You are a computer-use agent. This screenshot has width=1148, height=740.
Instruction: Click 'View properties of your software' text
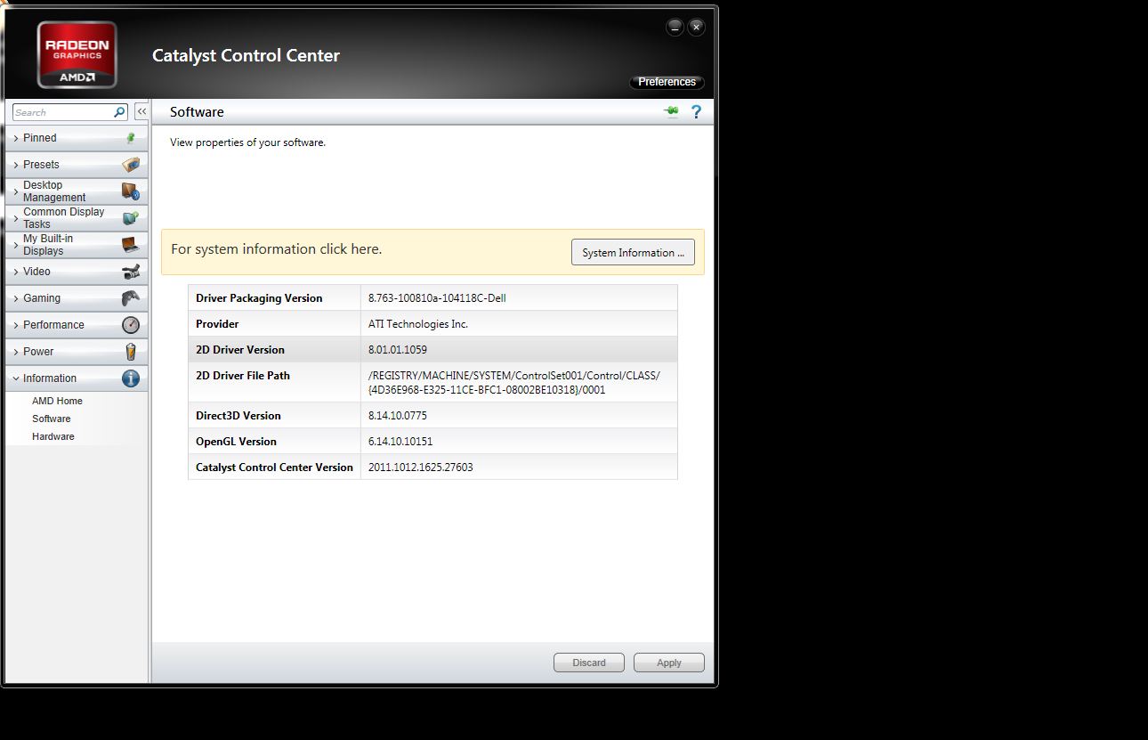click(x=248, y=142)
